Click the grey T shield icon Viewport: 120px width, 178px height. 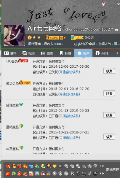60,174
